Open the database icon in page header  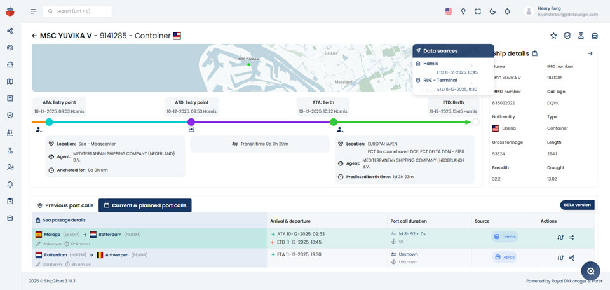coord(595,36)
